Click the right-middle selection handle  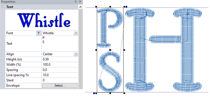(124, 50)
